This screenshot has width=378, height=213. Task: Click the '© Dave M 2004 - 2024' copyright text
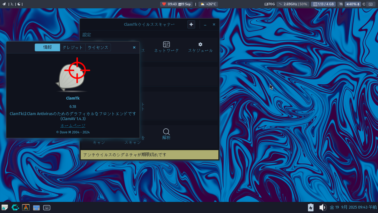tap(73, 132)
